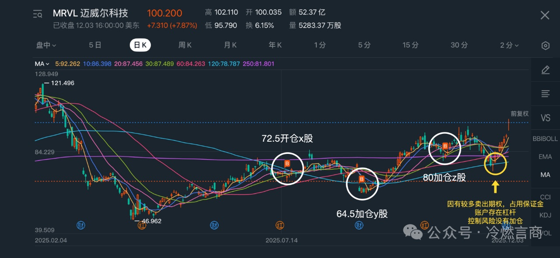Select the CCI indicator
Screen dimensions: 560x258
pyautogui.click(x=545, y=197)
